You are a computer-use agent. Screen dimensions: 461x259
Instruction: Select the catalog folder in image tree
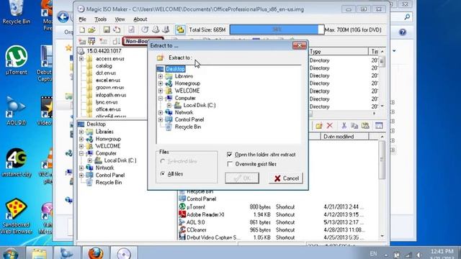[104, 66]
